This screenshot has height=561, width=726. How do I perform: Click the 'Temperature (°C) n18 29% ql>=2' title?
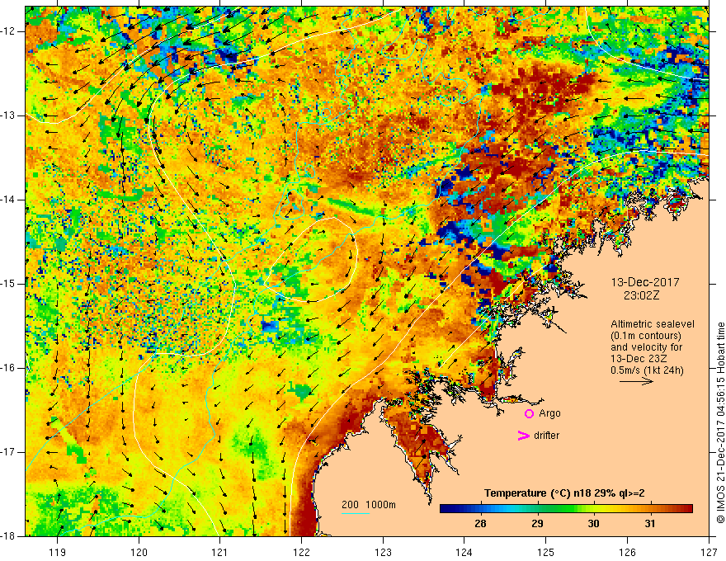click(x=564, y=493)
